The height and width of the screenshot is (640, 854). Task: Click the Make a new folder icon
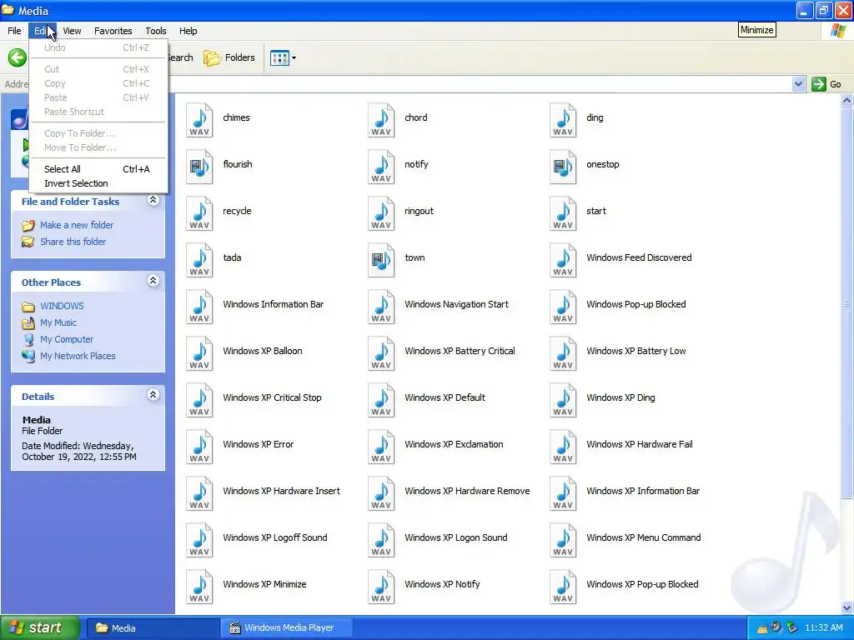point(28,225)
